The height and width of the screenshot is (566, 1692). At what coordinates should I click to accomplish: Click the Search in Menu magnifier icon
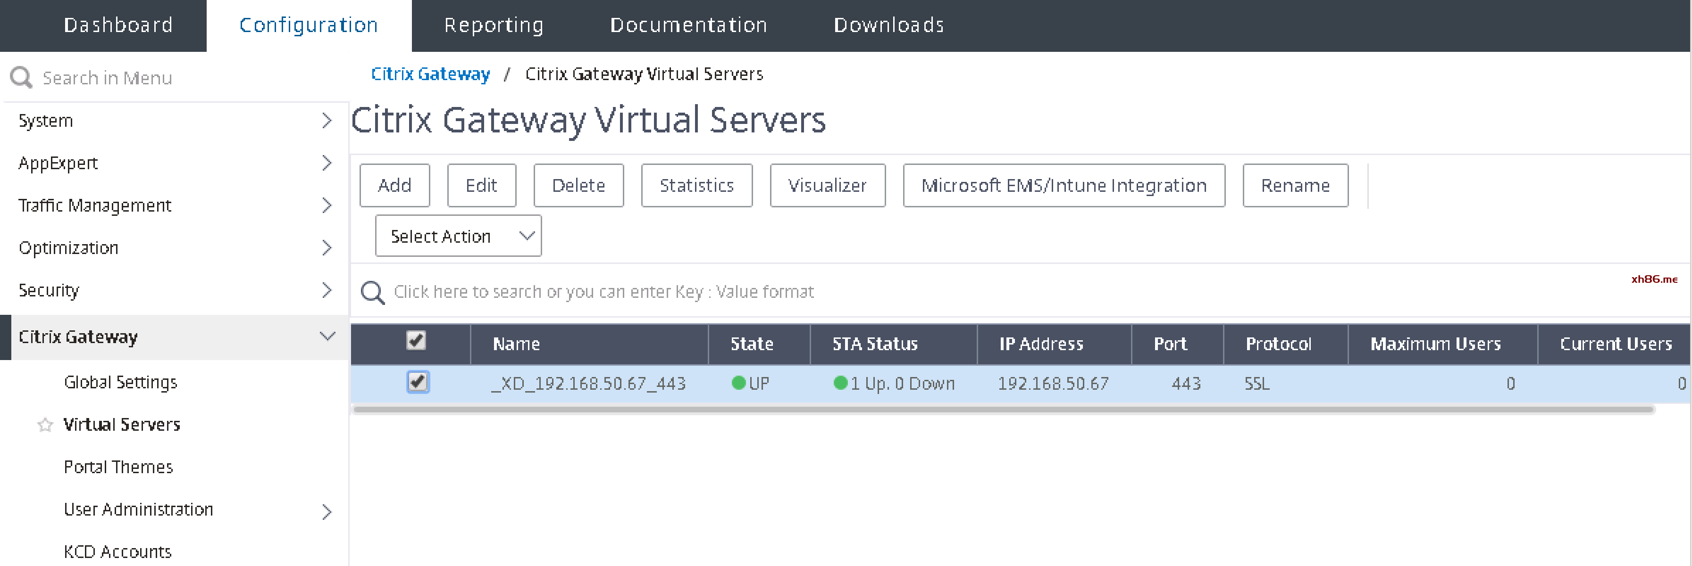coord(21,77)
